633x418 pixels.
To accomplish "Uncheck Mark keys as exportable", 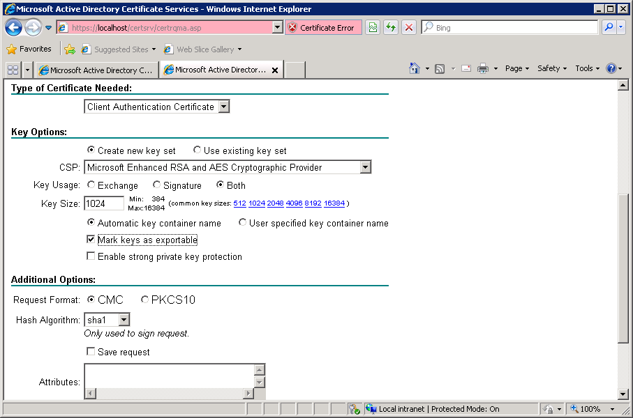I will 91,240.
